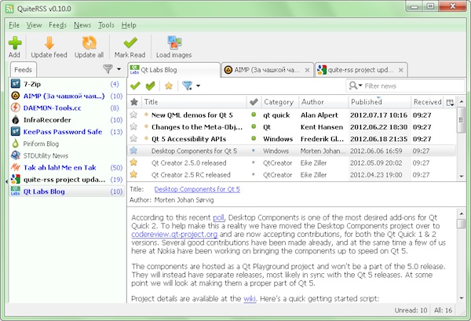Select the Piriform Blog feed

tap(67, 144)
